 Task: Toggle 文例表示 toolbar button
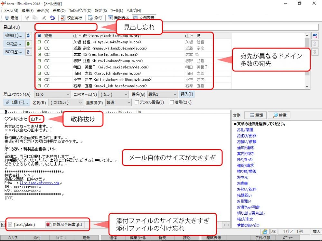(x=144, y=18)
